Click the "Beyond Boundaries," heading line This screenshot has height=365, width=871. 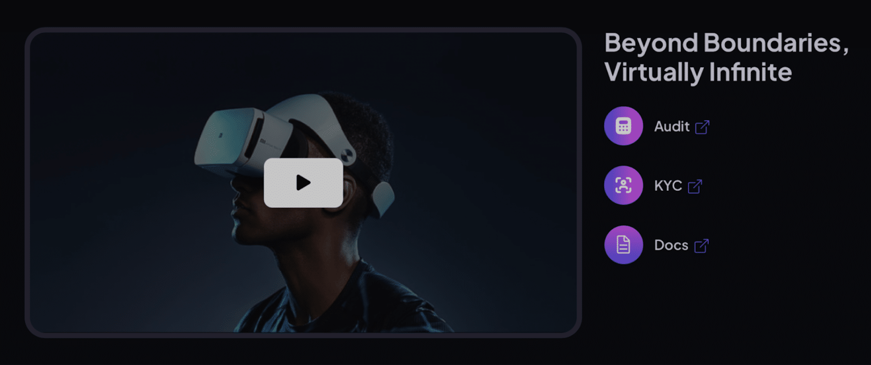click(x=726, y=43)
